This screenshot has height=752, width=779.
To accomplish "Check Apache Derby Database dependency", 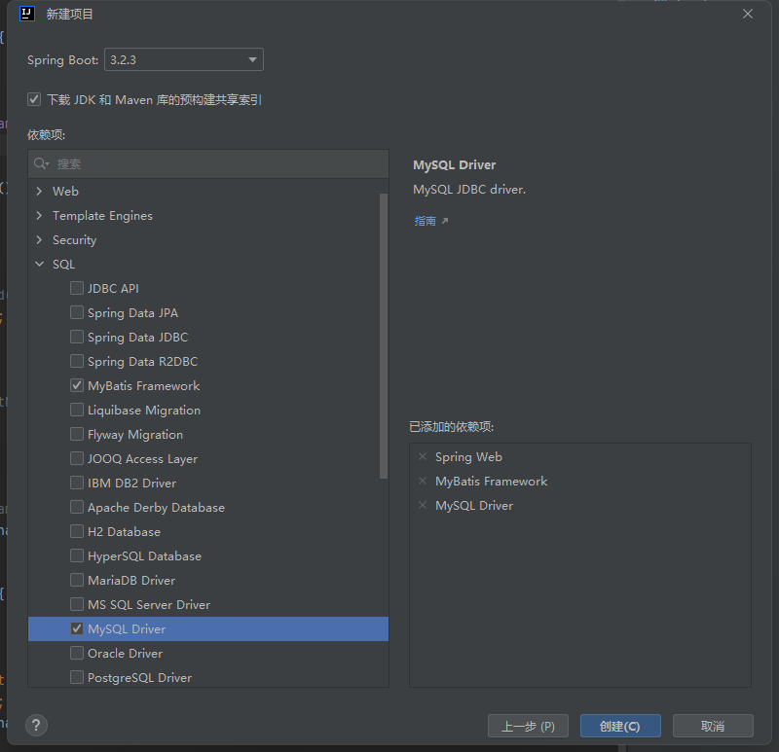I will click(x=77, y=507).
